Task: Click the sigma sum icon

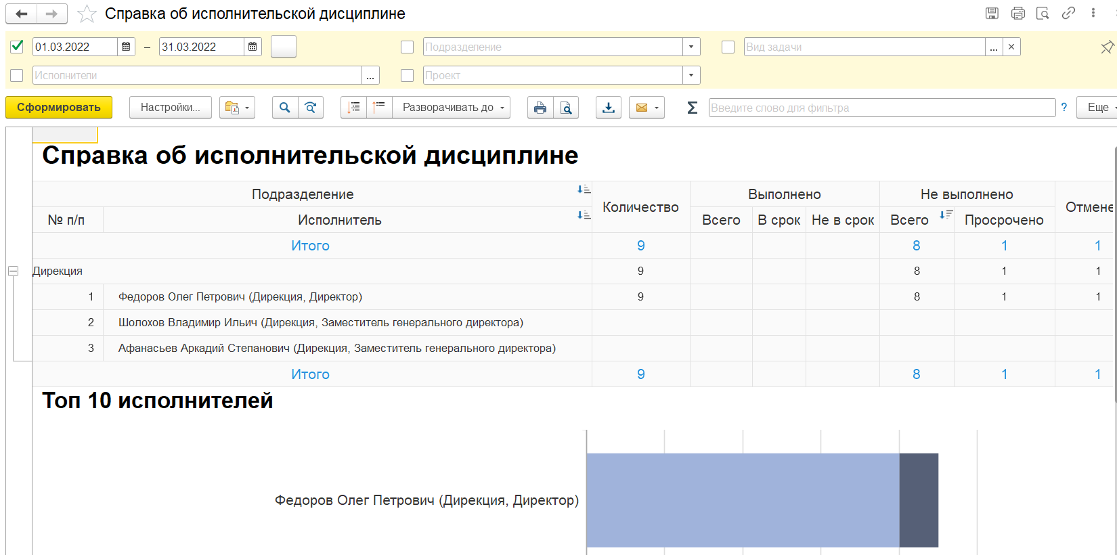Action: click(692, 108)
